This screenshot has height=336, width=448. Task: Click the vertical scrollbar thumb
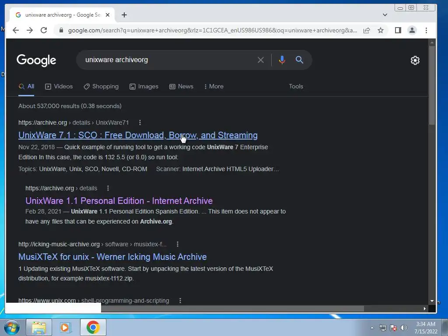coord(432,85)
